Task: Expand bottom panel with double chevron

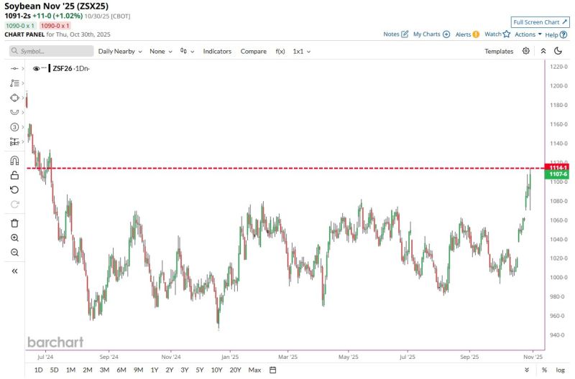Action: coord(527,370)
